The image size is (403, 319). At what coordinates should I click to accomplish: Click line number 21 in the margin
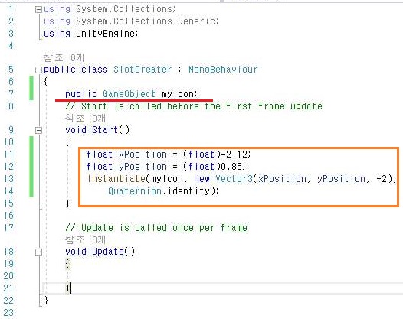click(8, 288)
